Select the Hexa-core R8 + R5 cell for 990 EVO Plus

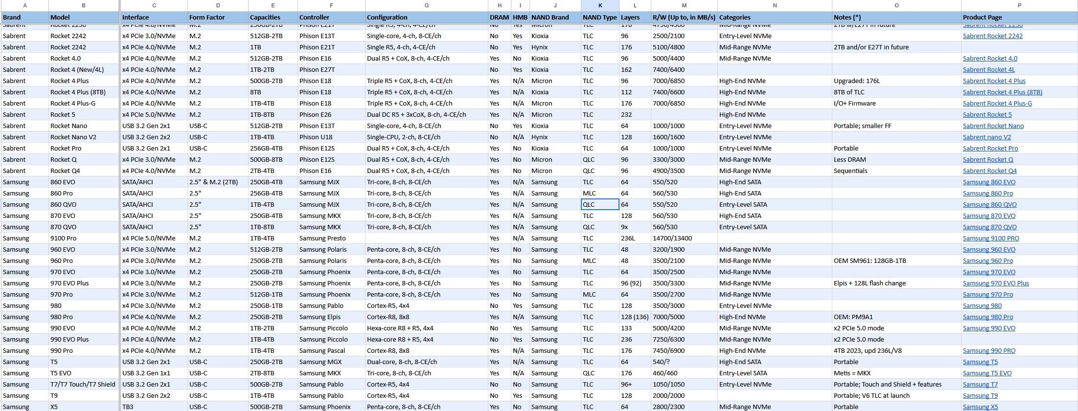[427, 339]
